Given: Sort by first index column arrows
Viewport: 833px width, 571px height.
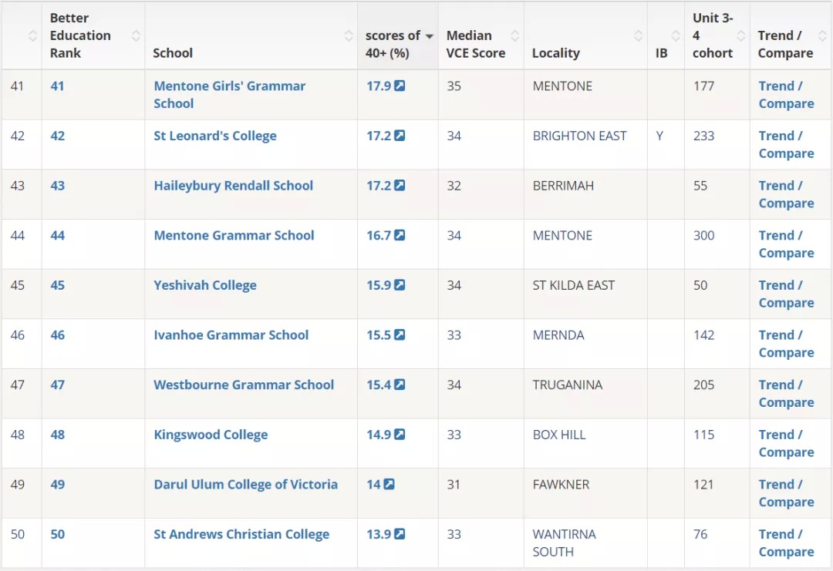Looking at the screenshot, I should (32, 35).
